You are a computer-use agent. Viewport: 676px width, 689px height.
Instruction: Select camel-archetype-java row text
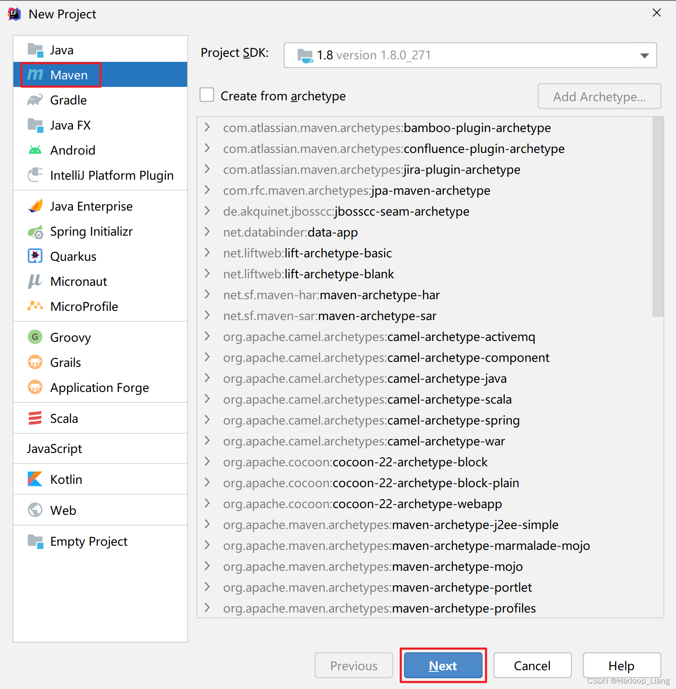[x=365, y=379]
